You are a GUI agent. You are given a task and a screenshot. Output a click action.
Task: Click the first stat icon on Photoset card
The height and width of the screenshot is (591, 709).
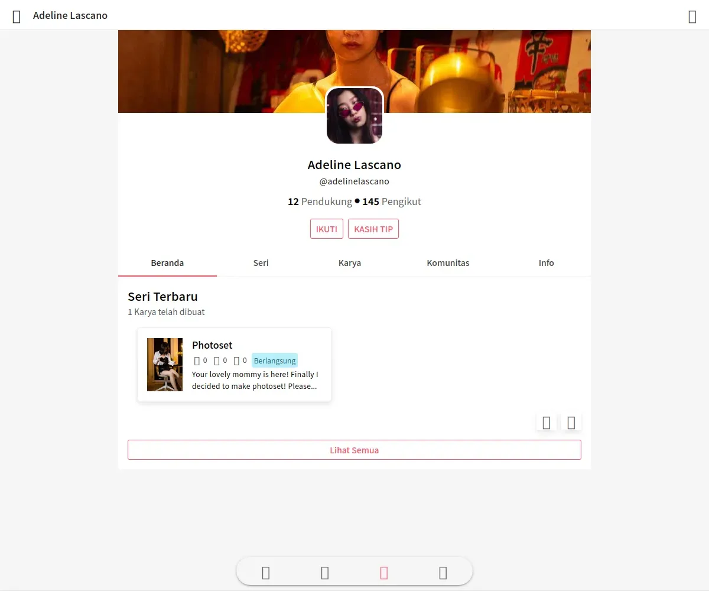click(197, 361)
